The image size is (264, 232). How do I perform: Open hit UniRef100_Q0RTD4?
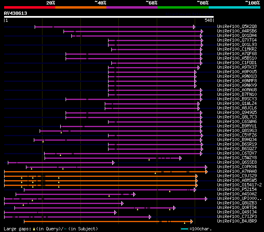(237, 208)
